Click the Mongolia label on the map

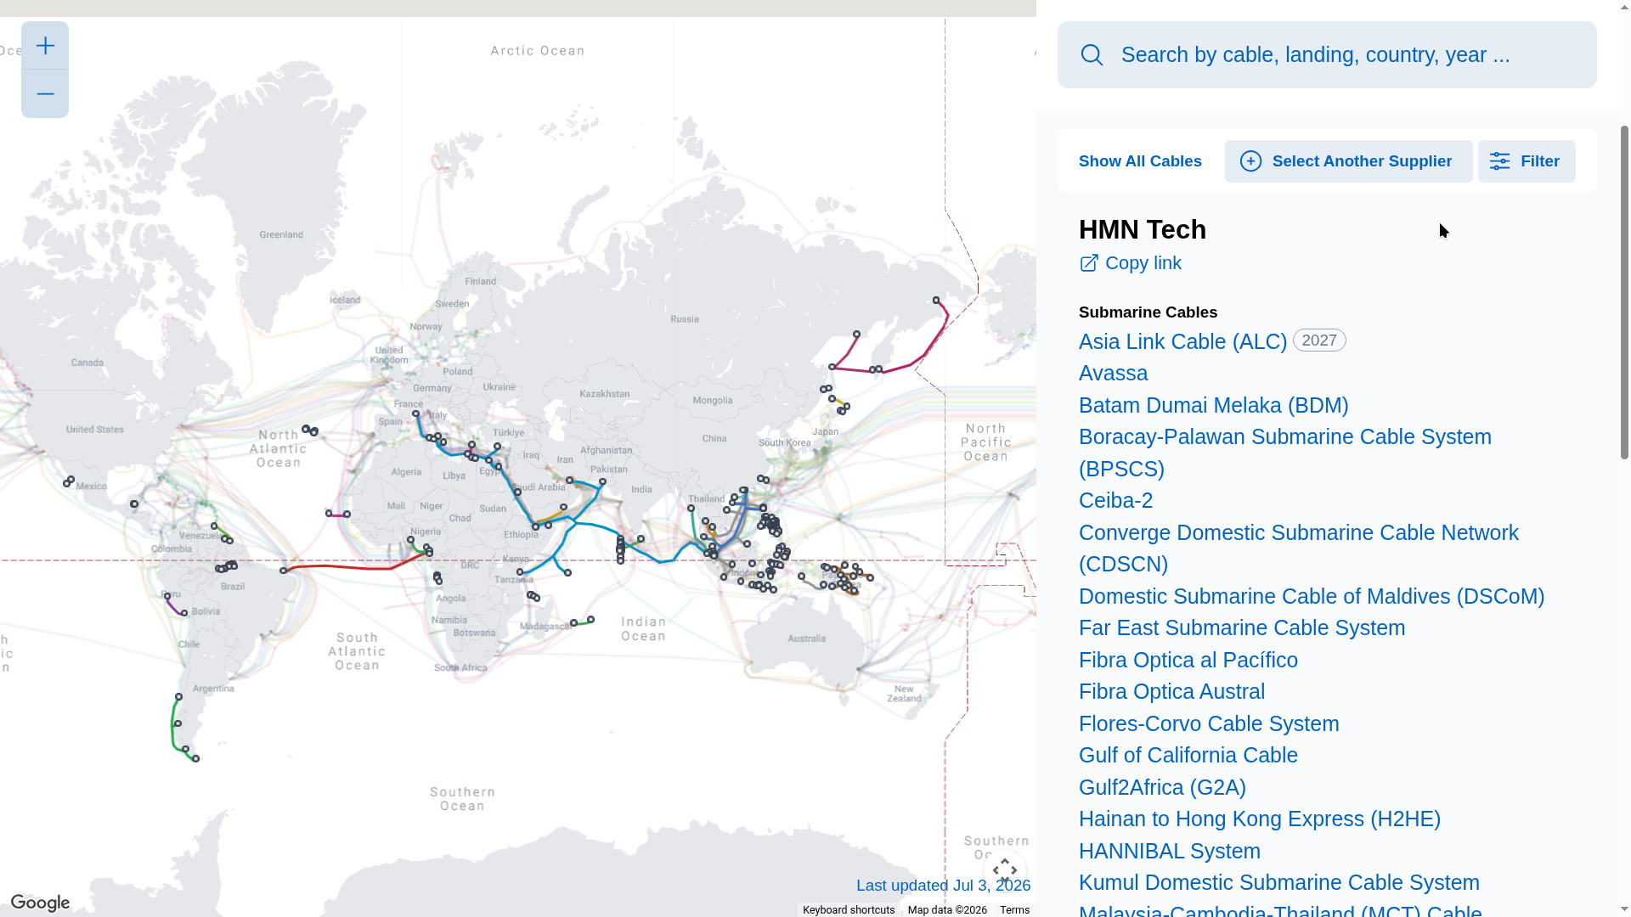tap(712, 401)
